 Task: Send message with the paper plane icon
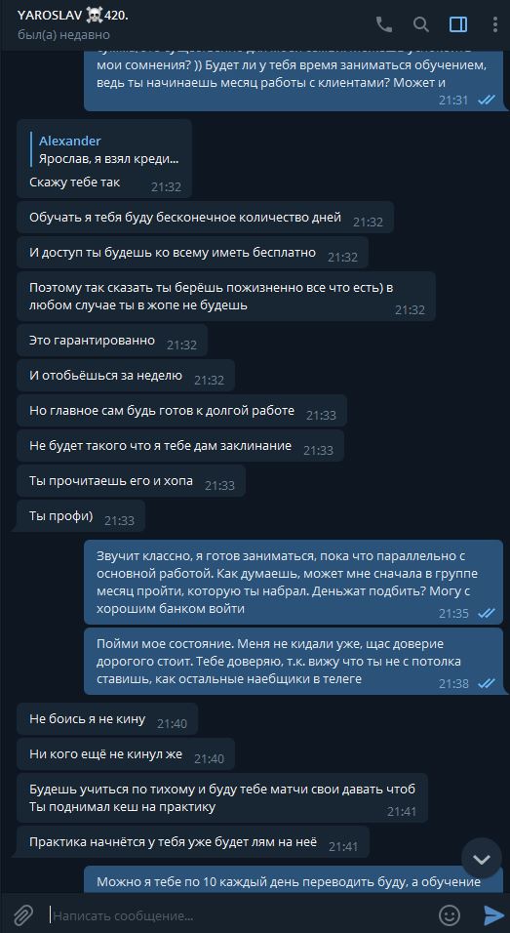[494, 913]
